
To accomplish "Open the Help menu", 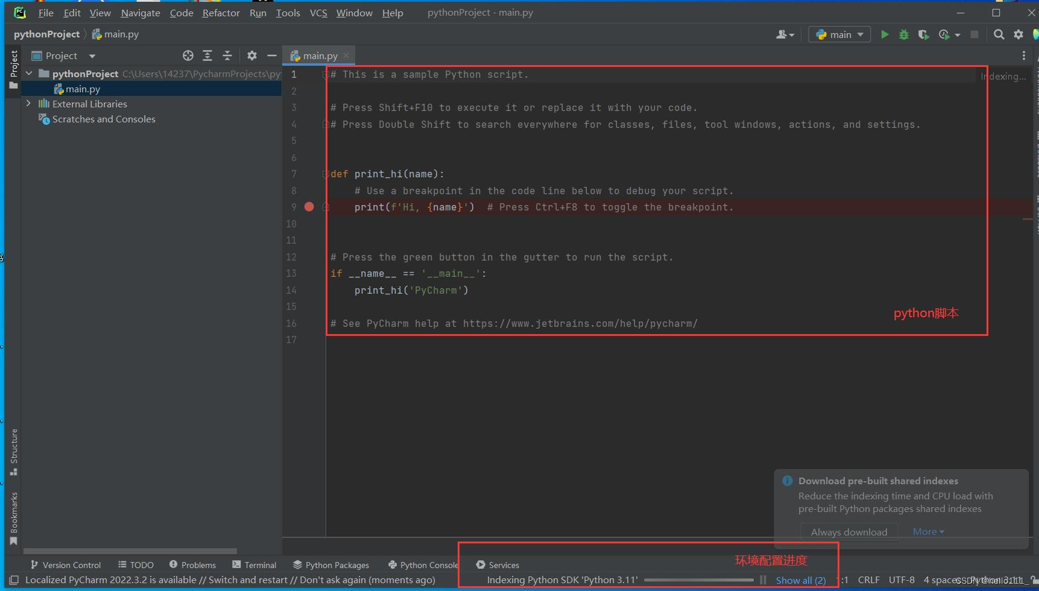I will pyautogui.click(x=393, y=13).
